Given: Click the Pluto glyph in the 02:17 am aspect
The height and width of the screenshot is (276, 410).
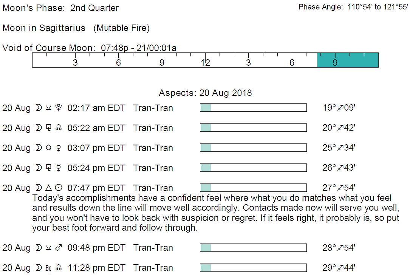Looking at the screenshot, I should tap(58, 108).
